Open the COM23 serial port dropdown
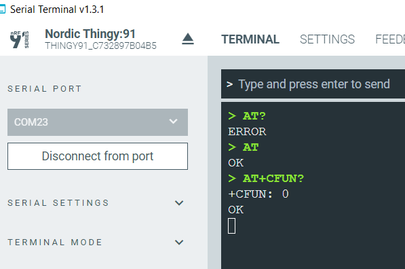The image size is (405, 269). [98, 122]
